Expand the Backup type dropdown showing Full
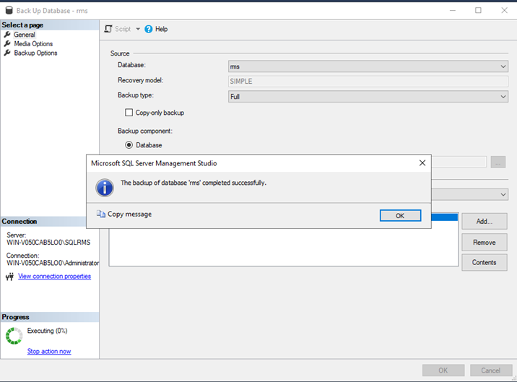This screenshot has height=382, width=517. pos(368,96)
